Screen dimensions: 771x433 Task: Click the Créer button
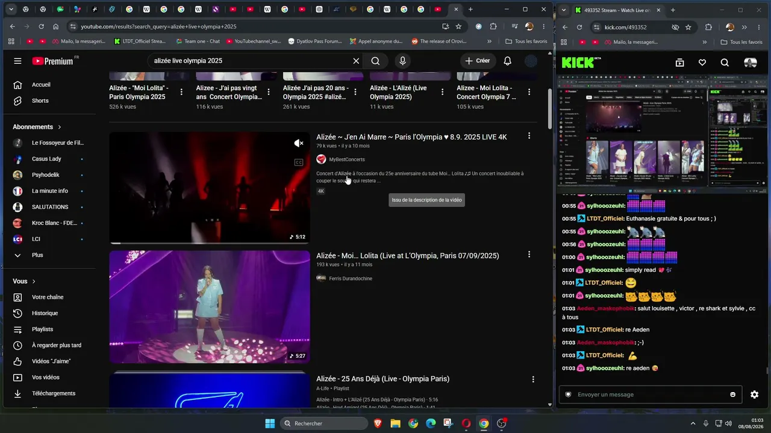(x=478, y=61)
